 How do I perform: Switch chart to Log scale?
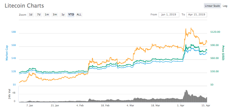point(225,6)
